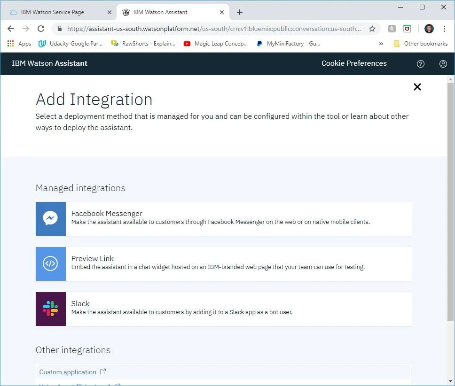Open the Chrome profile avatar

click(x=429, y=29)
